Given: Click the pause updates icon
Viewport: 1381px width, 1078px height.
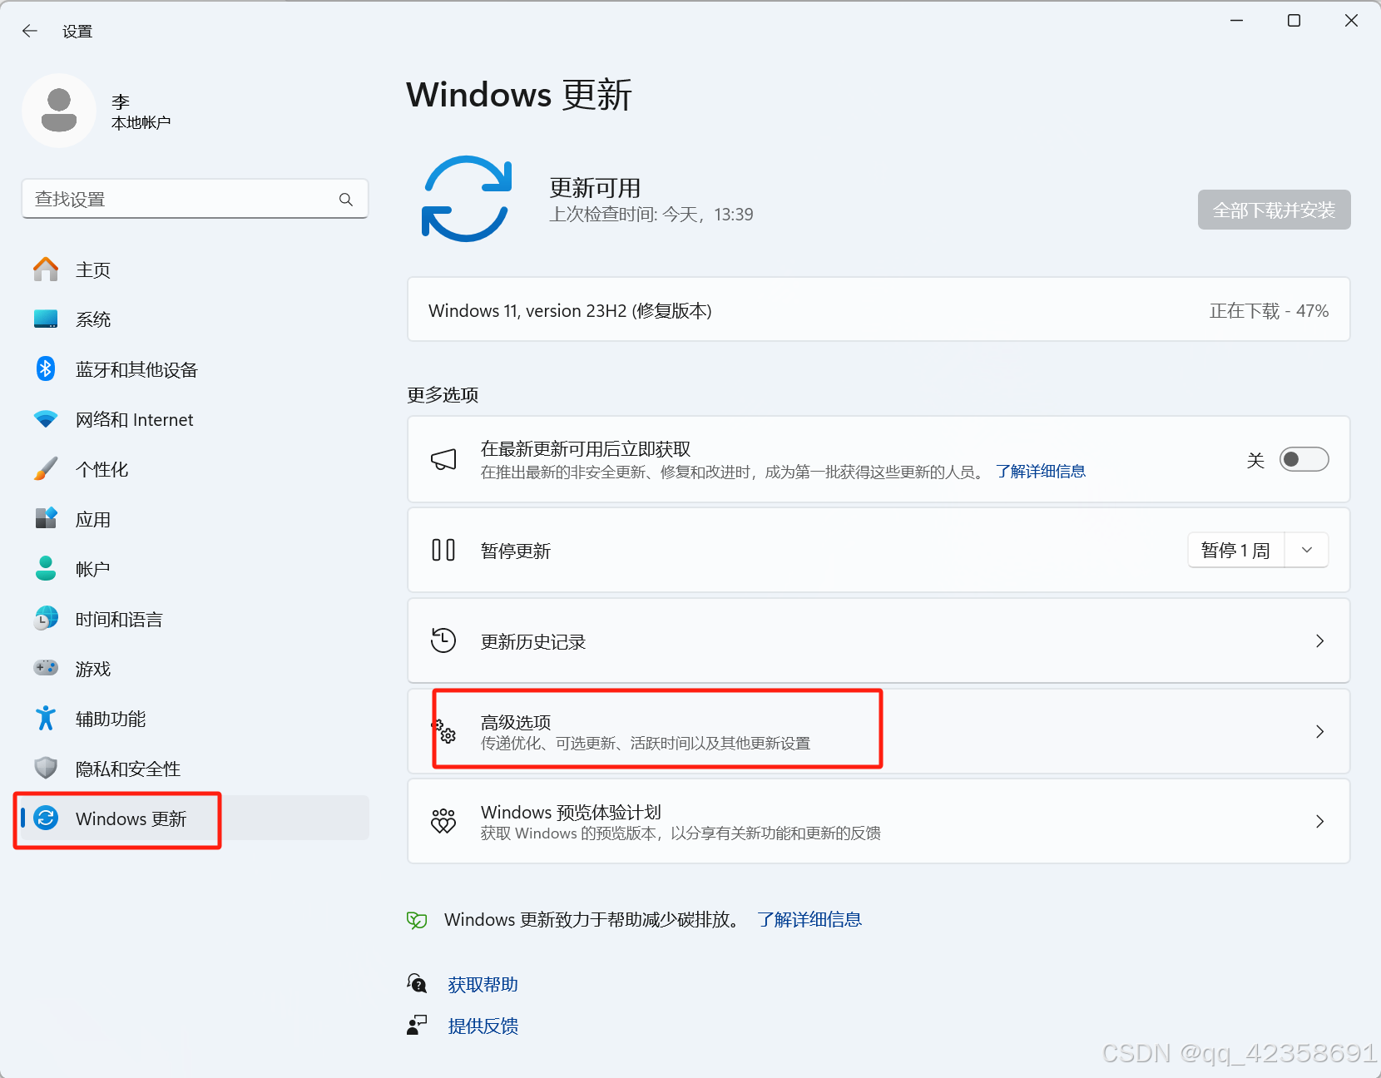Looking at the screenshot, I should (443, 550).
